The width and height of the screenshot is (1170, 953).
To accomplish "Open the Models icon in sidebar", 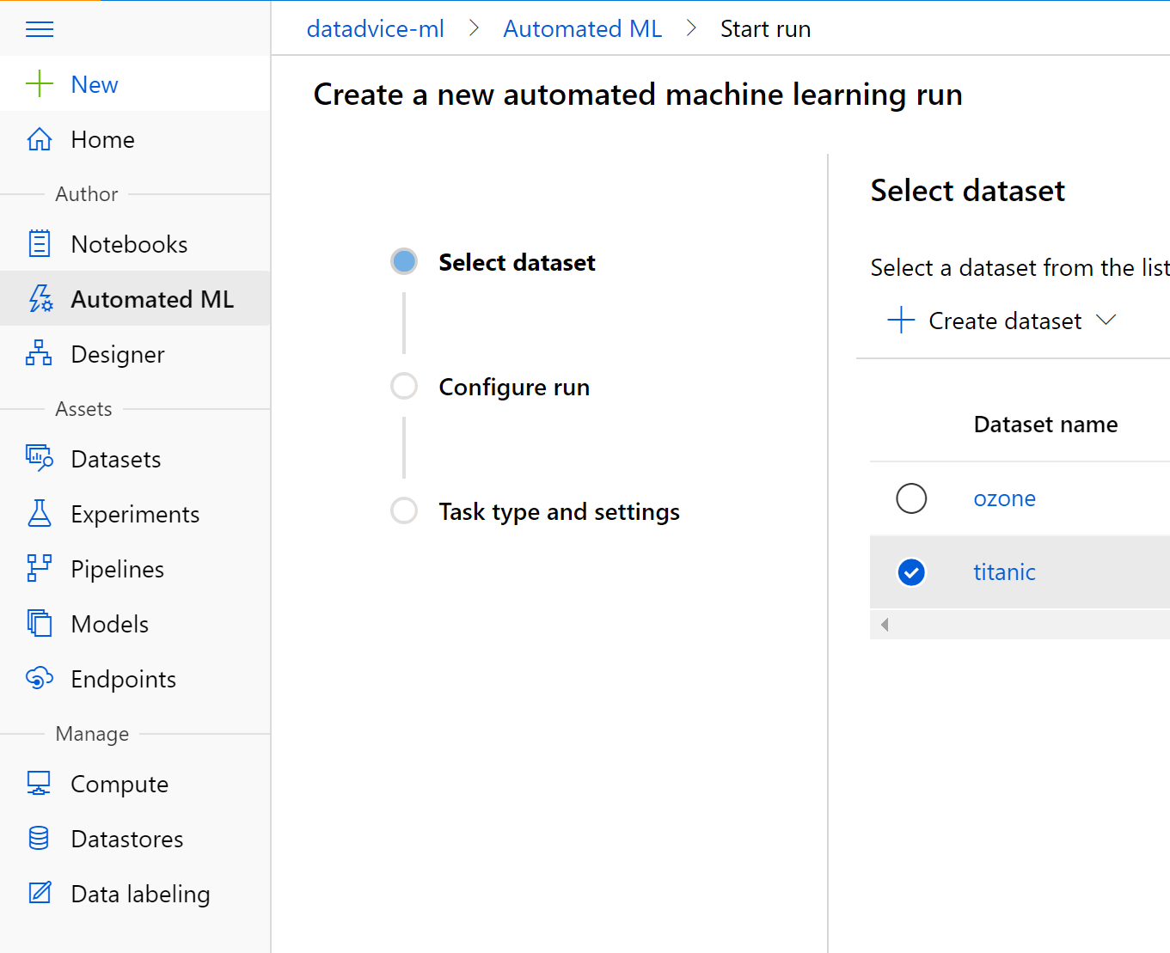I will pyautogui.click(x=39, y=623).
